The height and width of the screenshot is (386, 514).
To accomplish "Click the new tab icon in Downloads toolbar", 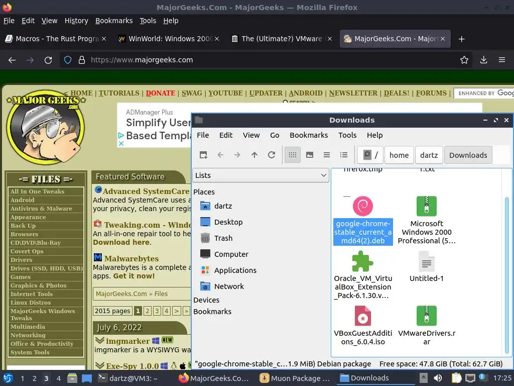I will 203,155.
